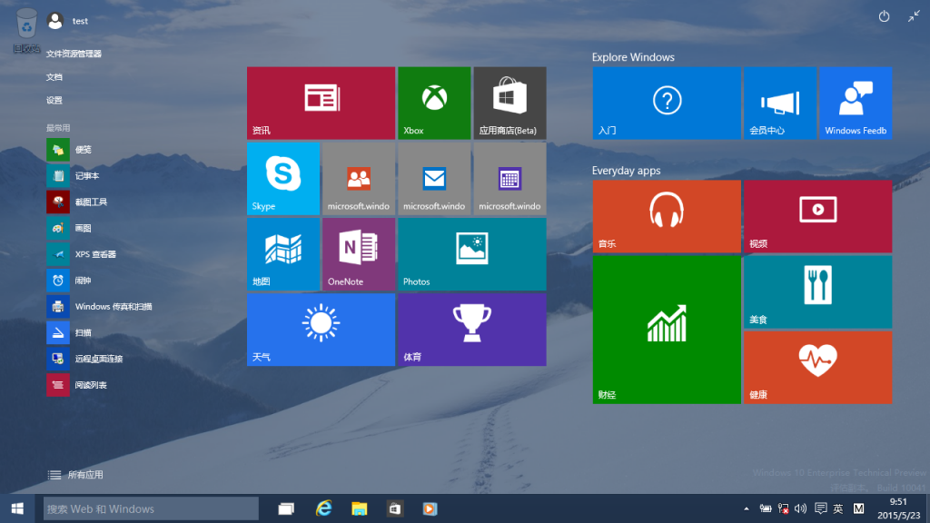Open 文件资源管理器 from the left list
Image resolution: width=930 pixels, height=523 pixels.
click(x=74, y=54)
